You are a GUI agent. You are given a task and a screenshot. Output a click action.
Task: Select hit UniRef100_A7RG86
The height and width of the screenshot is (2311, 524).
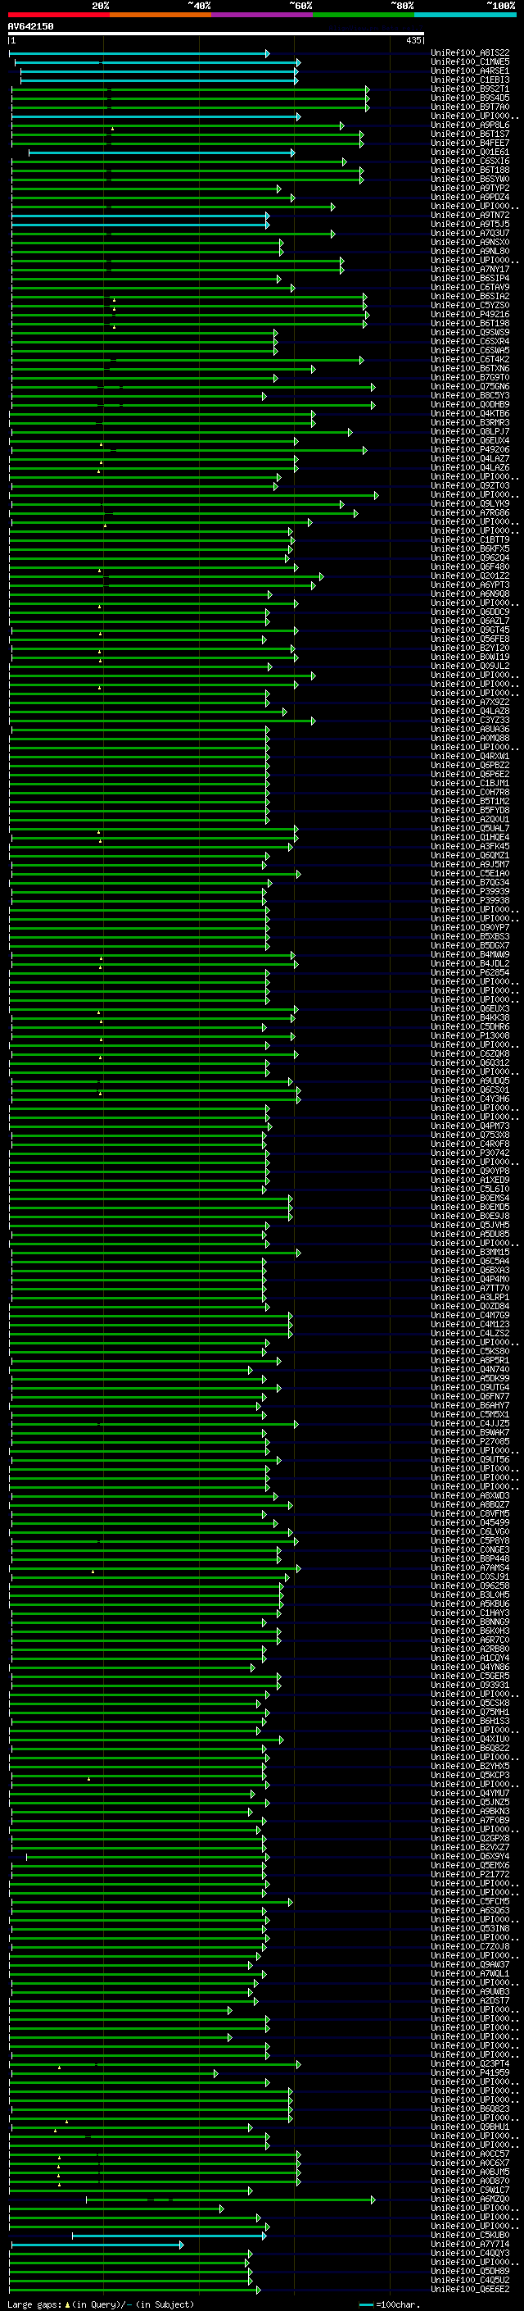tap(470, 513)
